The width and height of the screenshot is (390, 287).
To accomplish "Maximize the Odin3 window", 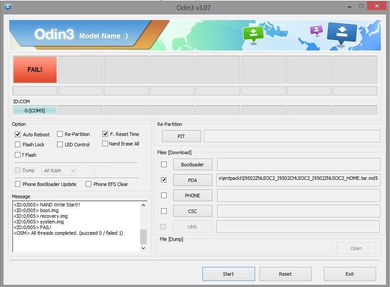I will pos(361,6).
